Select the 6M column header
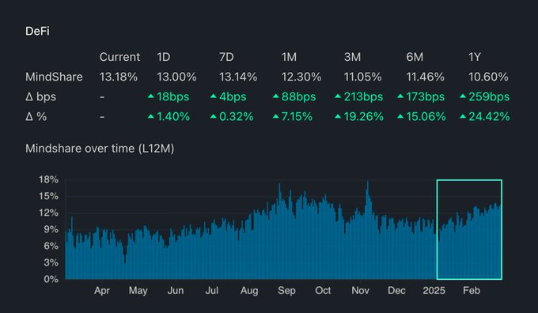This screenshot has width=538, height=313. [415, 57]
